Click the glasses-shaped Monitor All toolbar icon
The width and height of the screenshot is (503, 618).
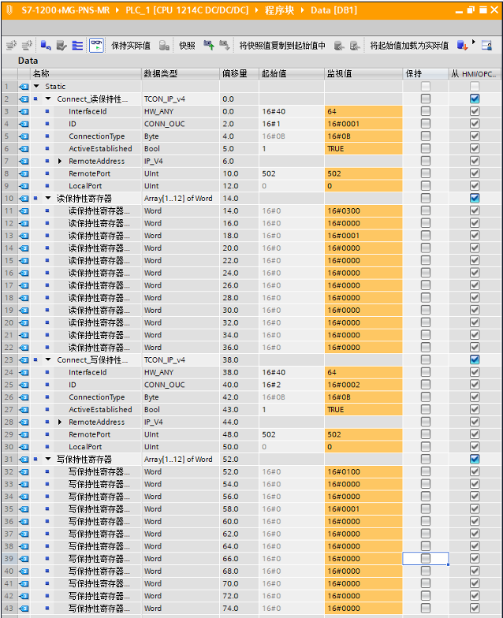pos(95,46)
